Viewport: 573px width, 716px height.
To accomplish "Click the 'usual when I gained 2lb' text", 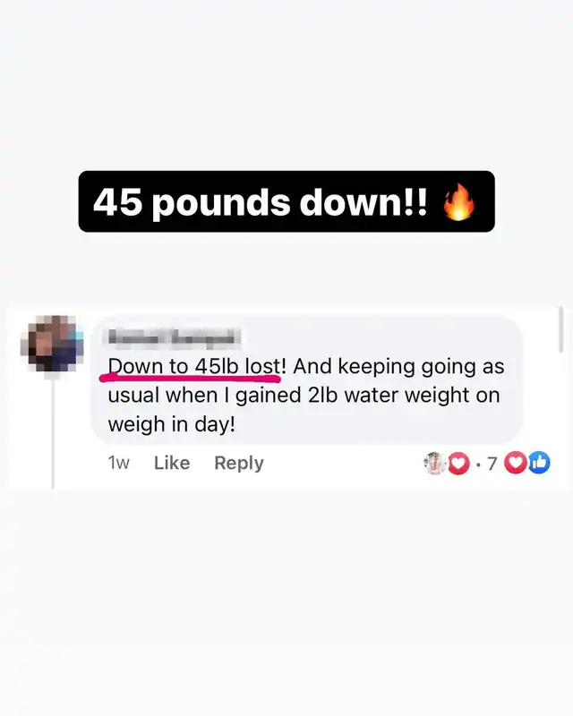I will coord(223,396).
